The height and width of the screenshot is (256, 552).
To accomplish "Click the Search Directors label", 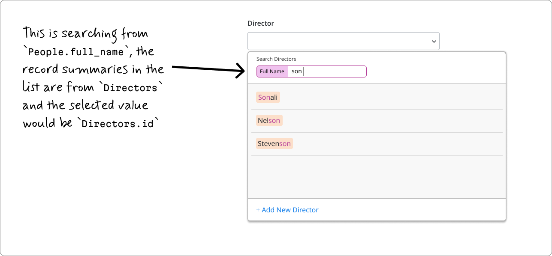I will coord(276,59).
